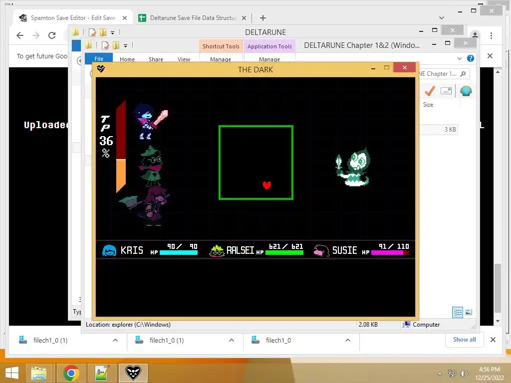The height and width of the screenshot is (383, 511).
Task: Expand the Explorer ribbon chevron
Action: pos(460,59)
